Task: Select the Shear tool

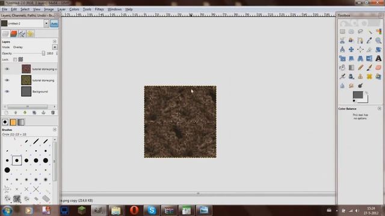Action: [x=351, y=59]
